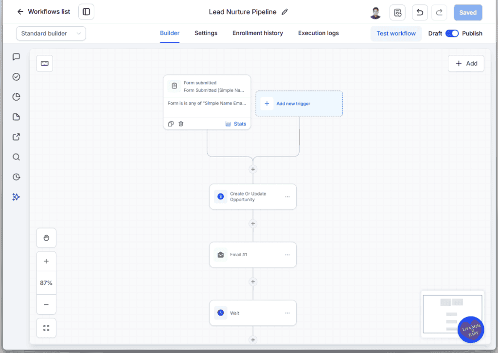Open the Let's Make It Easy chat bubble

tap(471, 330)
